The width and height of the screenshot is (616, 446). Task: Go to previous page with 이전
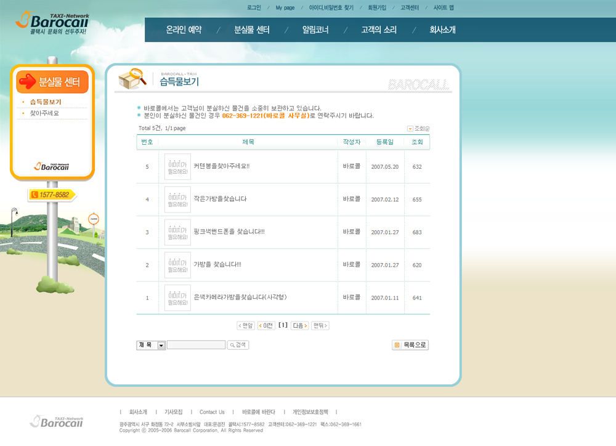click(266, 325)
